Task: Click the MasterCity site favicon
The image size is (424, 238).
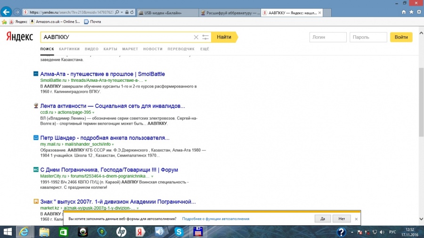Action: (36, 169)
